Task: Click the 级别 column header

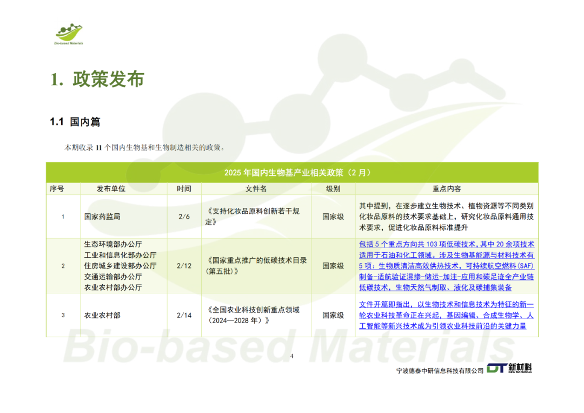Action: point(333,189)
